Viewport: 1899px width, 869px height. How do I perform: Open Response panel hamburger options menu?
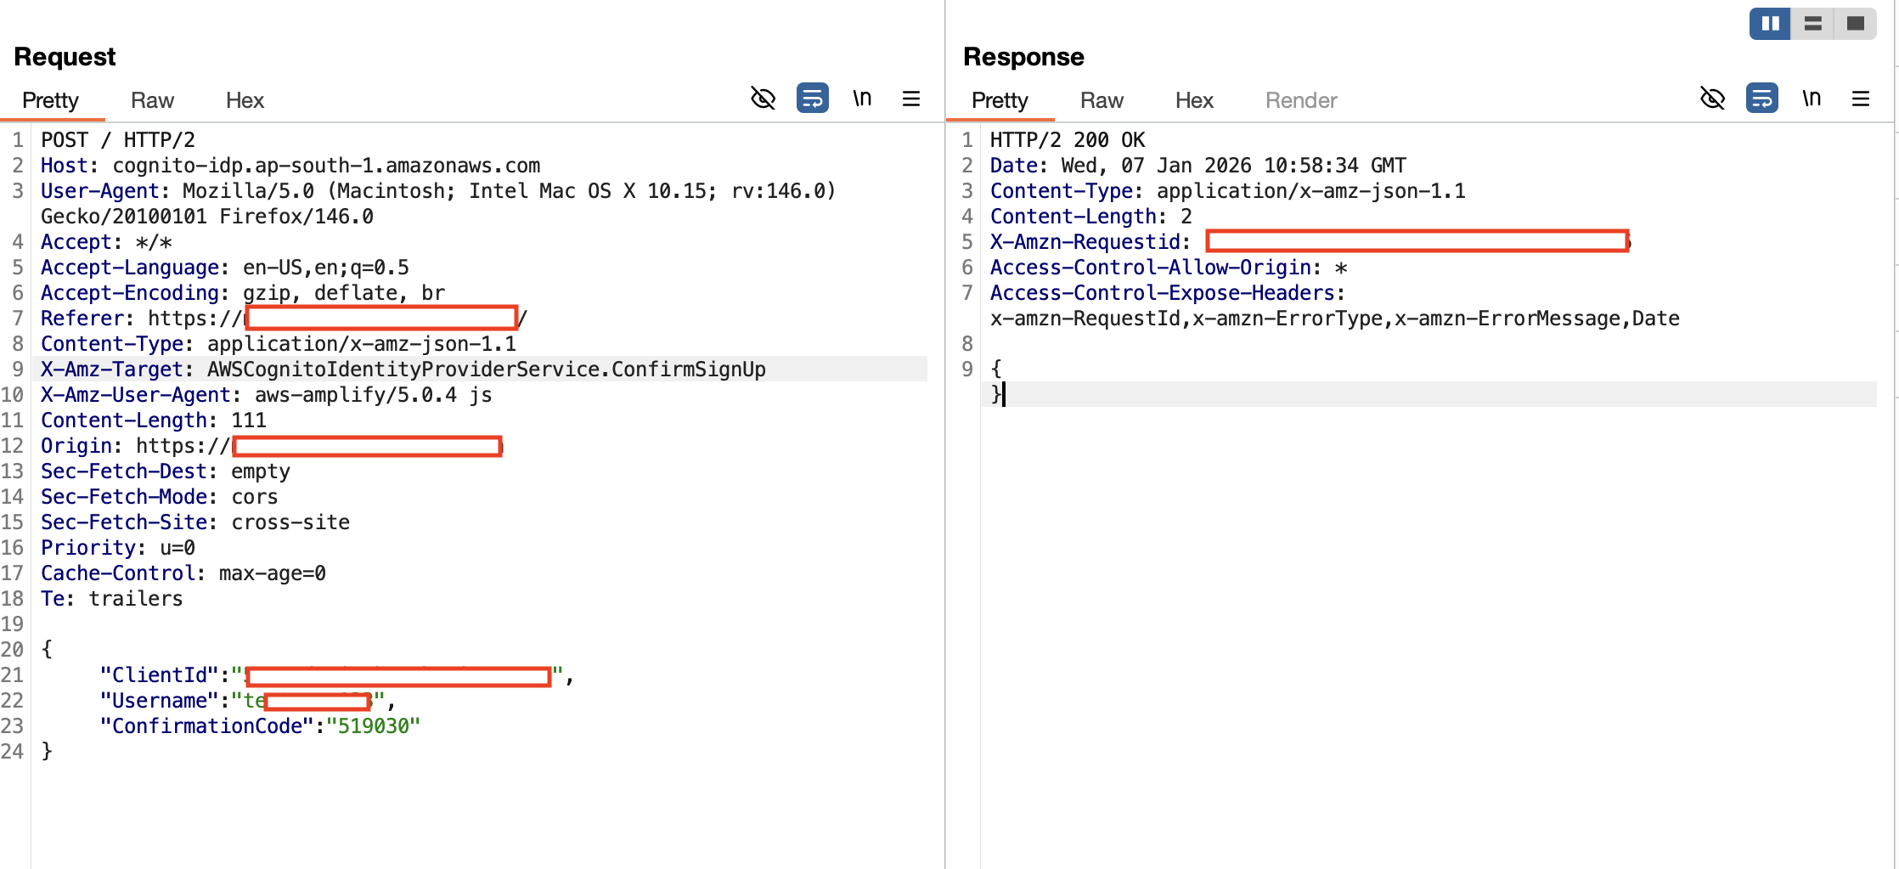coord(1861,99)
